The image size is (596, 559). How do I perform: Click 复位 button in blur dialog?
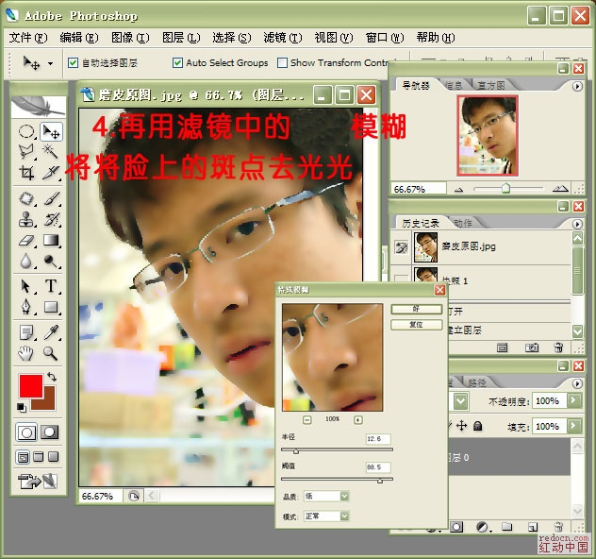tap(417, 325)
